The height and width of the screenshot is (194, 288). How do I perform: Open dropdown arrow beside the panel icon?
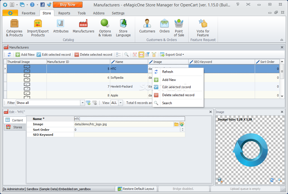pos(17,5)
